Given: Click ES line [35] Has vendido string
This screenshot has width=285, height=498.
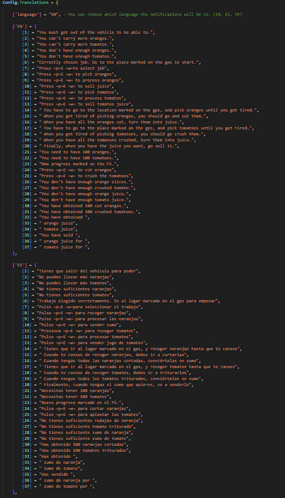Looking at the screenshot, I should point(49,474).
